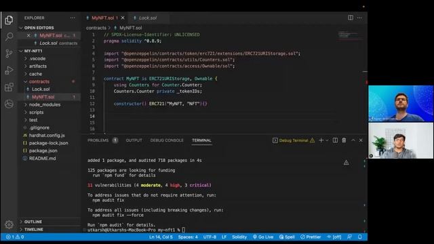Open editor more actions ellipsis
The height and width of the screenshot is (244, 434).
click(x=359, y=18)
